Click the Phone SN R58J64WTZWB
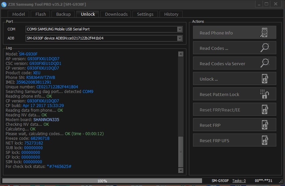The width and height of the screenshot is (285, 186). (41, 78)
